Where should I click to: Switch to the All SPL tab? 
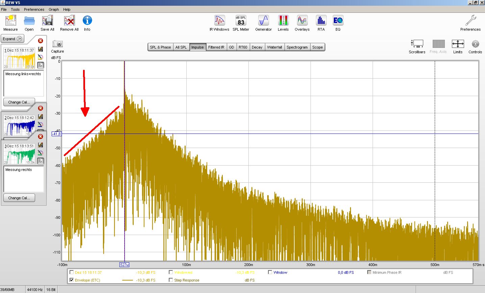(181, 47)
